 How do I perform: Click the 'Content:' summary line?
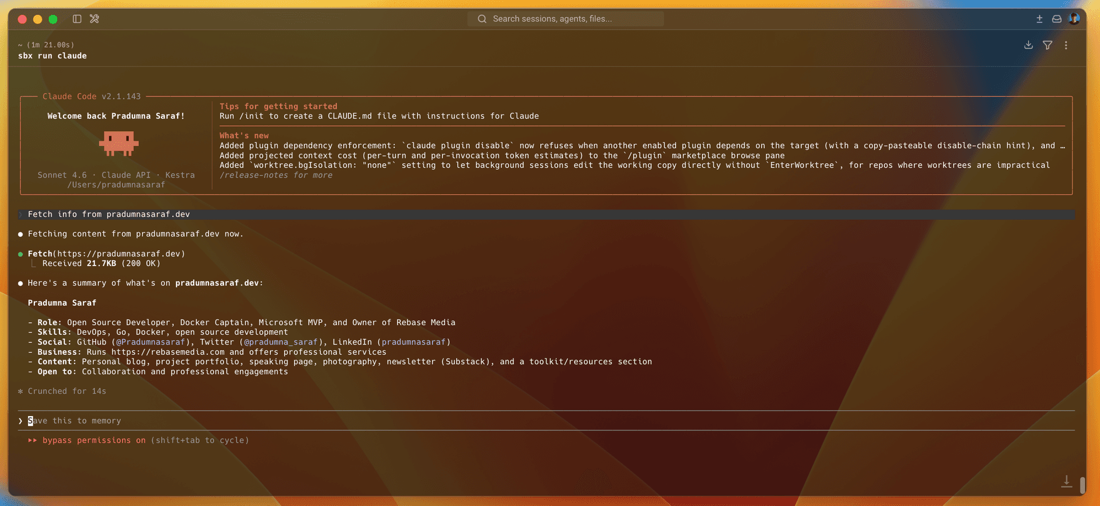pos(340,362)
